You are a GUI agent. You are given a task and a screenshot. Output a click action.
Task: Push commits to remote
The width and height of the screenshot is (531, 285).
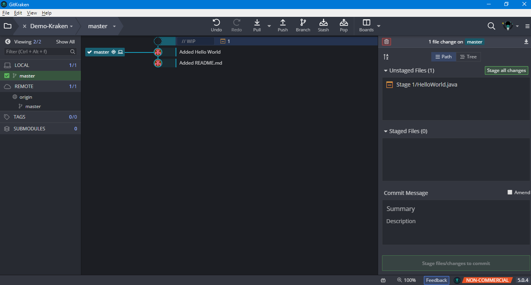click(x=283, y=25)
